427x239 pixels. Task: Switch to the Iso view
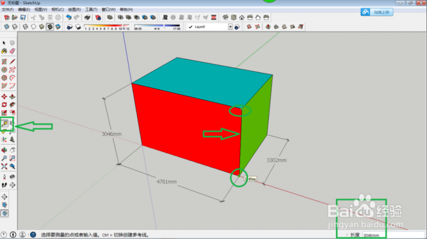pyautogui.click(x=225, y=18)
